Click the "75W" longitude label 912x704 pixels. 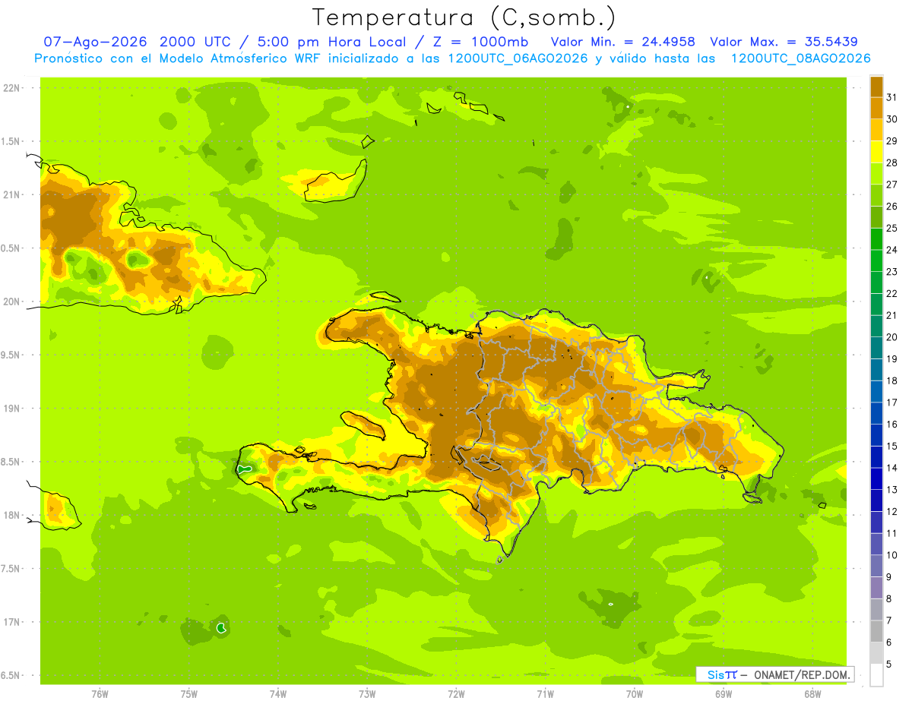click(x=189, y=694)
